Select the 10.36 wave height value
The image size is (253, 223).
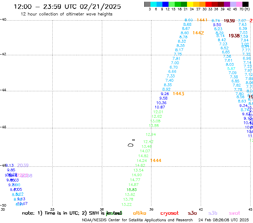(161, 103)
